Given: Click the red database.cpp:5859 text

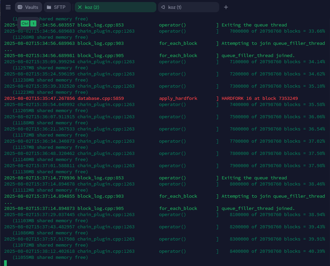Looking at the screenshot, I should click(101, 98).
